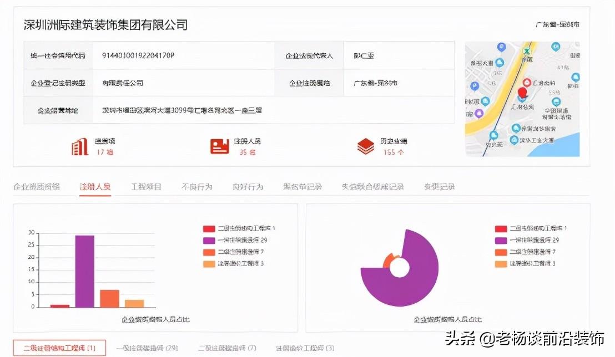615x357 pixels.
Task: Click red legend swatch in pie chart legend
Action: (501, 229)
